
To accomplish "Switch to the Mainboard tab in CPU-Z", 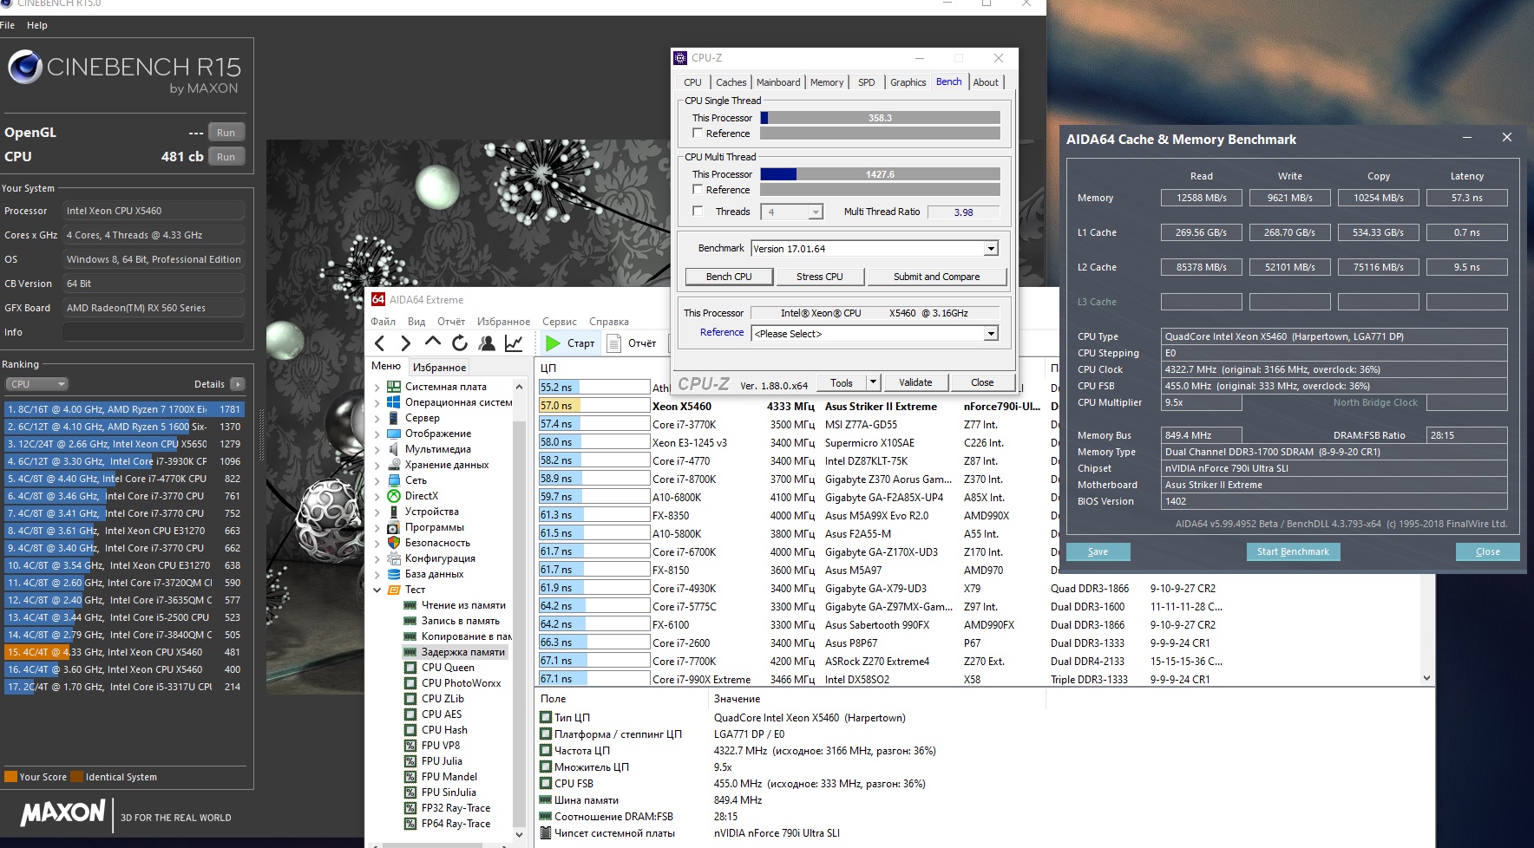I will [778, 82].
